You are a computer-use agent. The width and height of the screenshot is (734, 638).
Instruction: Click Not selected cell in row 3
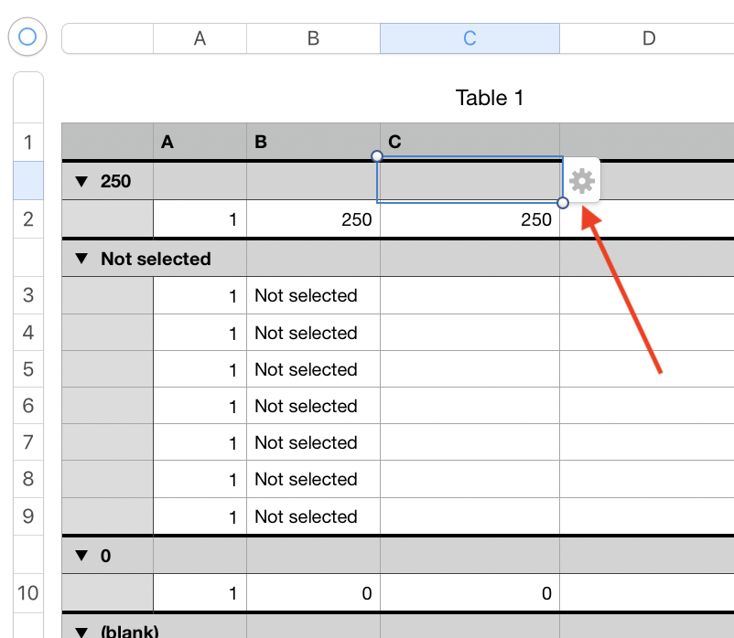(x=306, y=296)
